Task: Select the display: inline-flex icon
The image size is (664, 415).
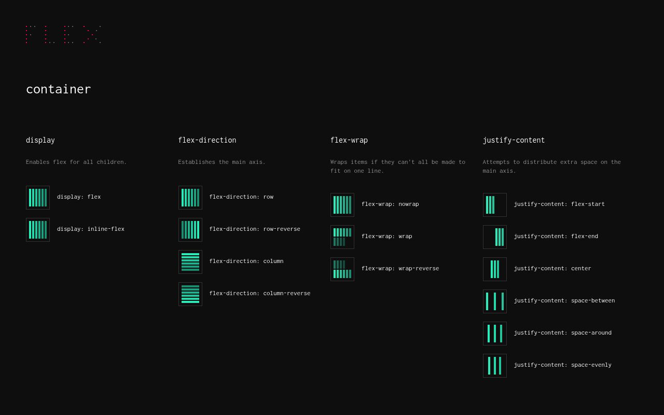Action: tap(38, 230)
